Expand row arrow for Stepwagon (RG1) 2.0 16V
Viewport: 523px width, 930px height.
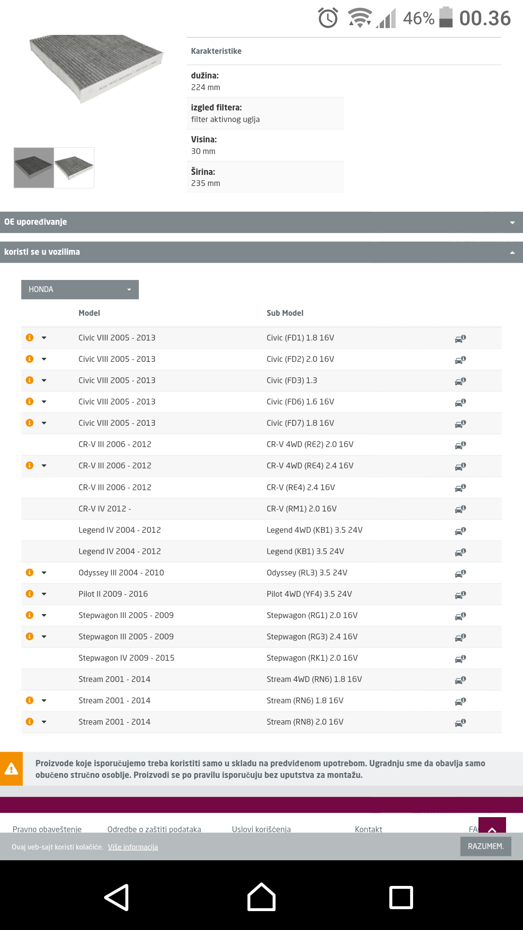[x=44, y=615]
